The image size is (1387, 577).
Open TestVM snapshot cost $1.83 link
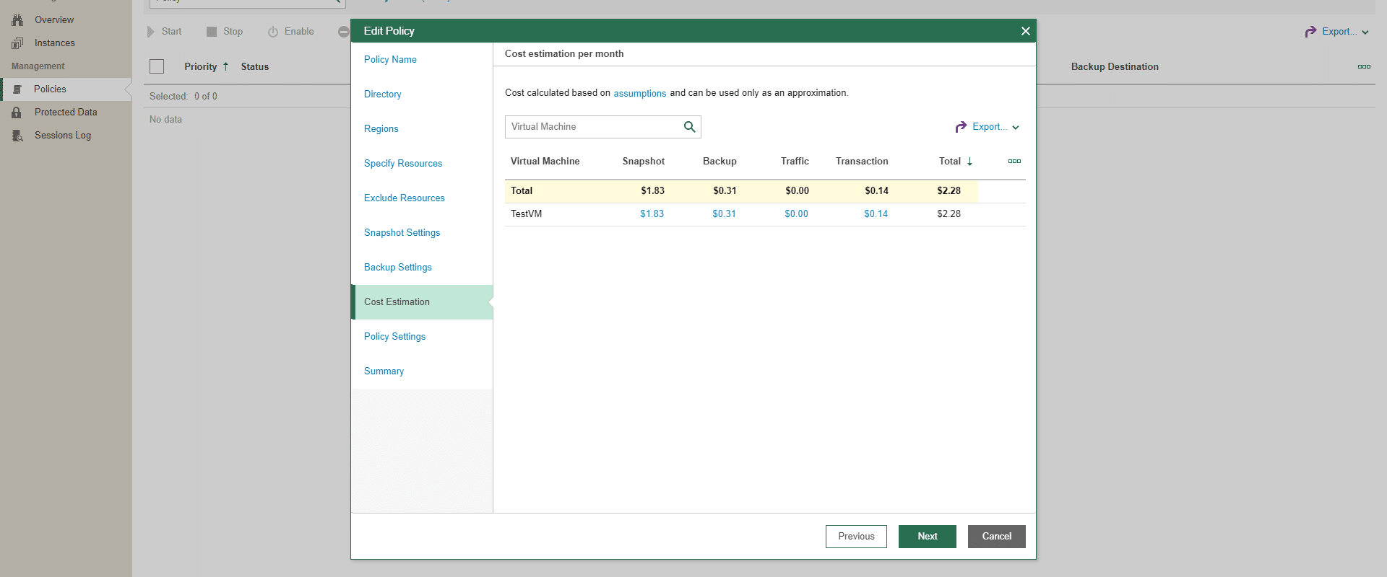click(652, 214)
